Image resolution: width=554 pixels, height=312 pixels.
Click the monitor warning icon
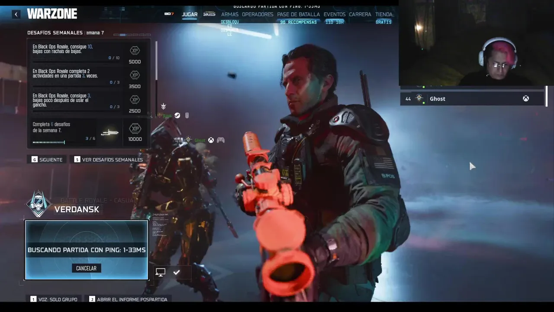point(161,272)
